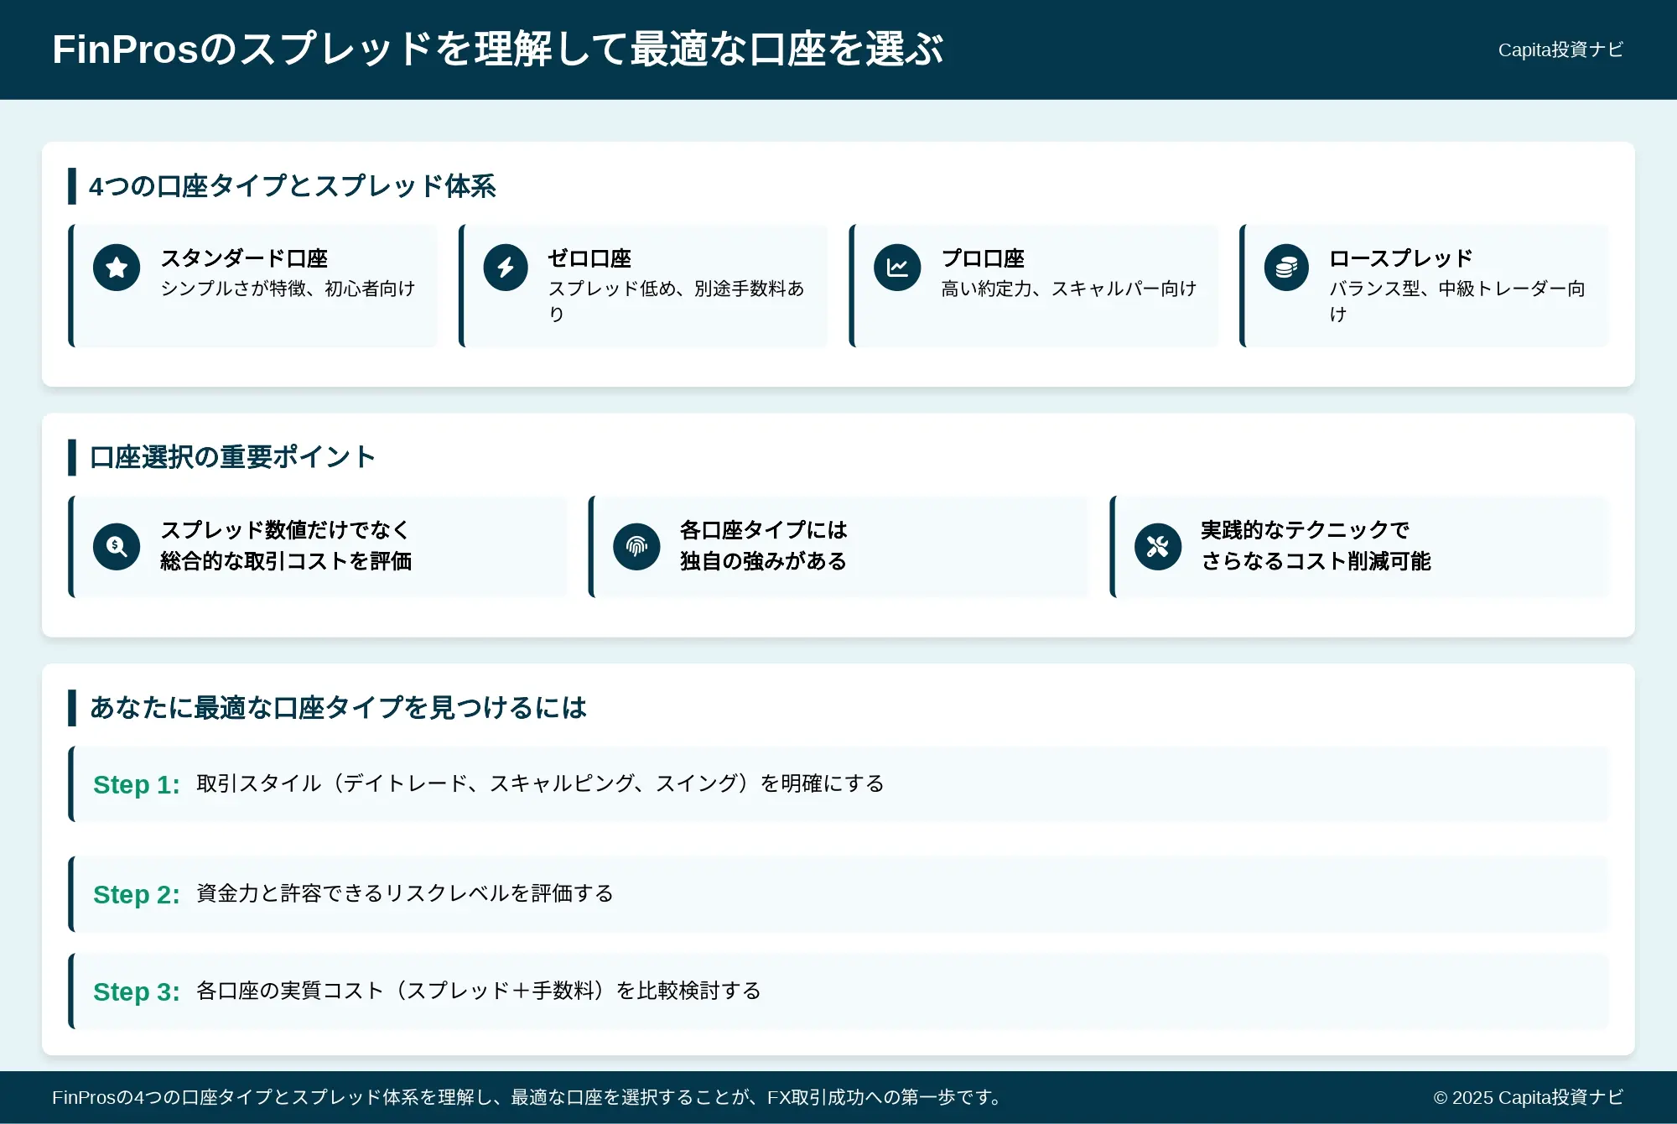Select the スタンダード口座 card title

[x=244, y=258]
